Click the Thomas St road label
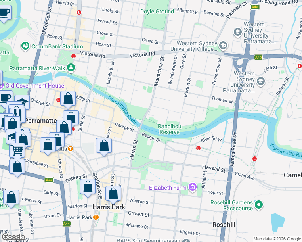 pyautogui.click(x=222, y=100)
